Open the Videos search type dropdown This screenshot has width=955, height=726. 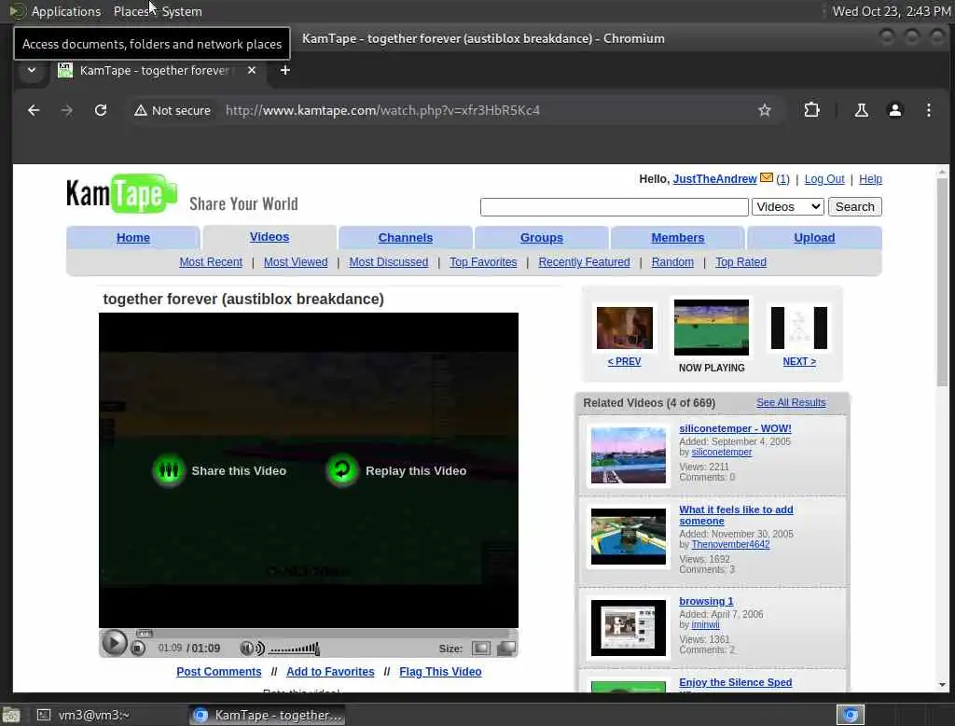tap(788, 206)
